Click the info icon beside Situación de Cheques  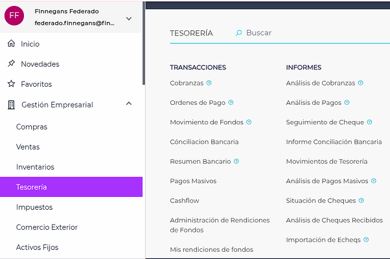(361, 201)
